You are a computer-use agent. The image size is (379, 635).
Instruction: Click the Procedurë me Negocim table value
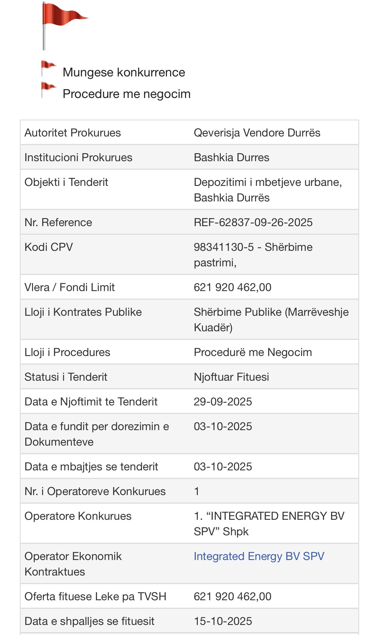[x=253, y=352]
